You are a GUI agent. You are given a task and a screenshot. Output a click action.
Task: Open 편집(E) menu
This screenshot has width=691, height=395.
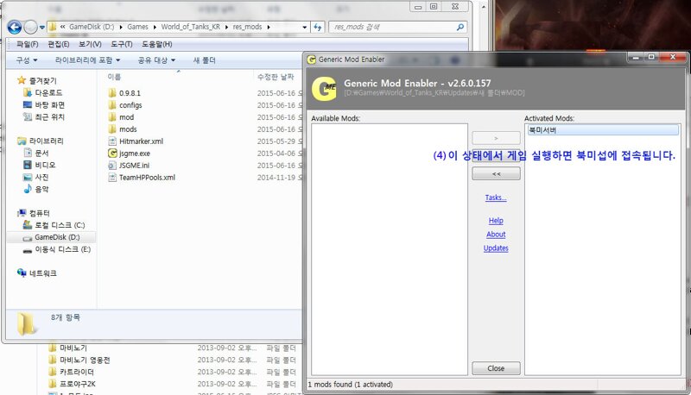(x=59, y=44)
